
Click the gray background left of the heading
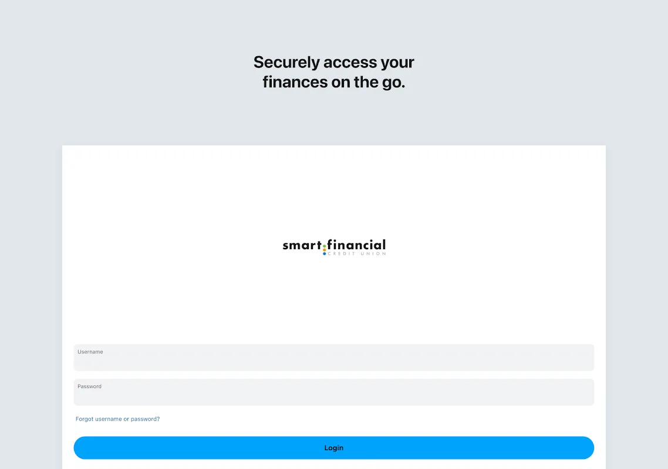tap(117, 70)
